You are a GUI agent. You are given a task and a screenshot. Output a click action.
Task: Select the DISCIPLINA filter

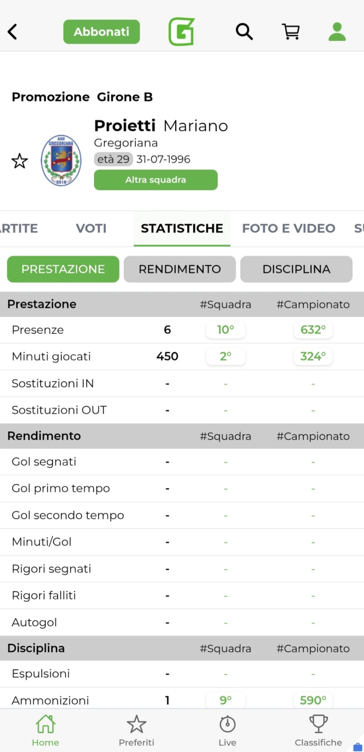coord(296,269)
